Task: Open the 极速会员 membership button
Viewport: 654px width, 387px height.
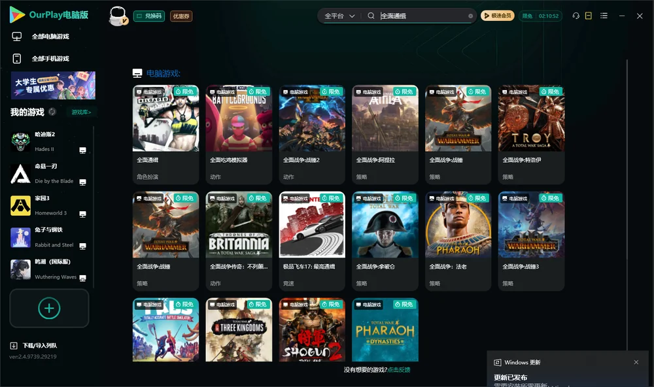Action: pos(497,16)
